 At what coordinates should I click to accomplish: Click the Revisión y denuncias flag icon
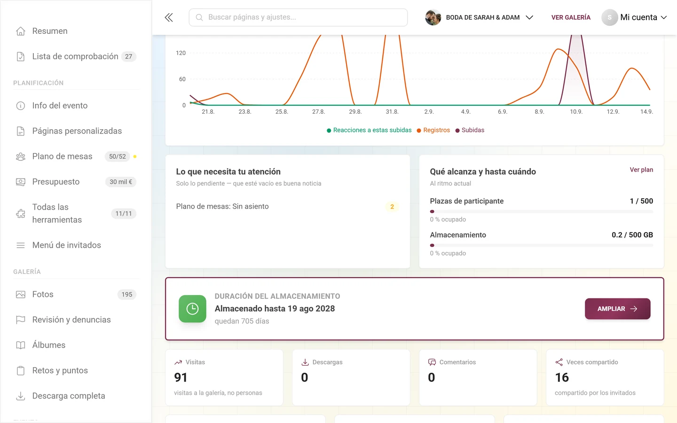point(21,320)
